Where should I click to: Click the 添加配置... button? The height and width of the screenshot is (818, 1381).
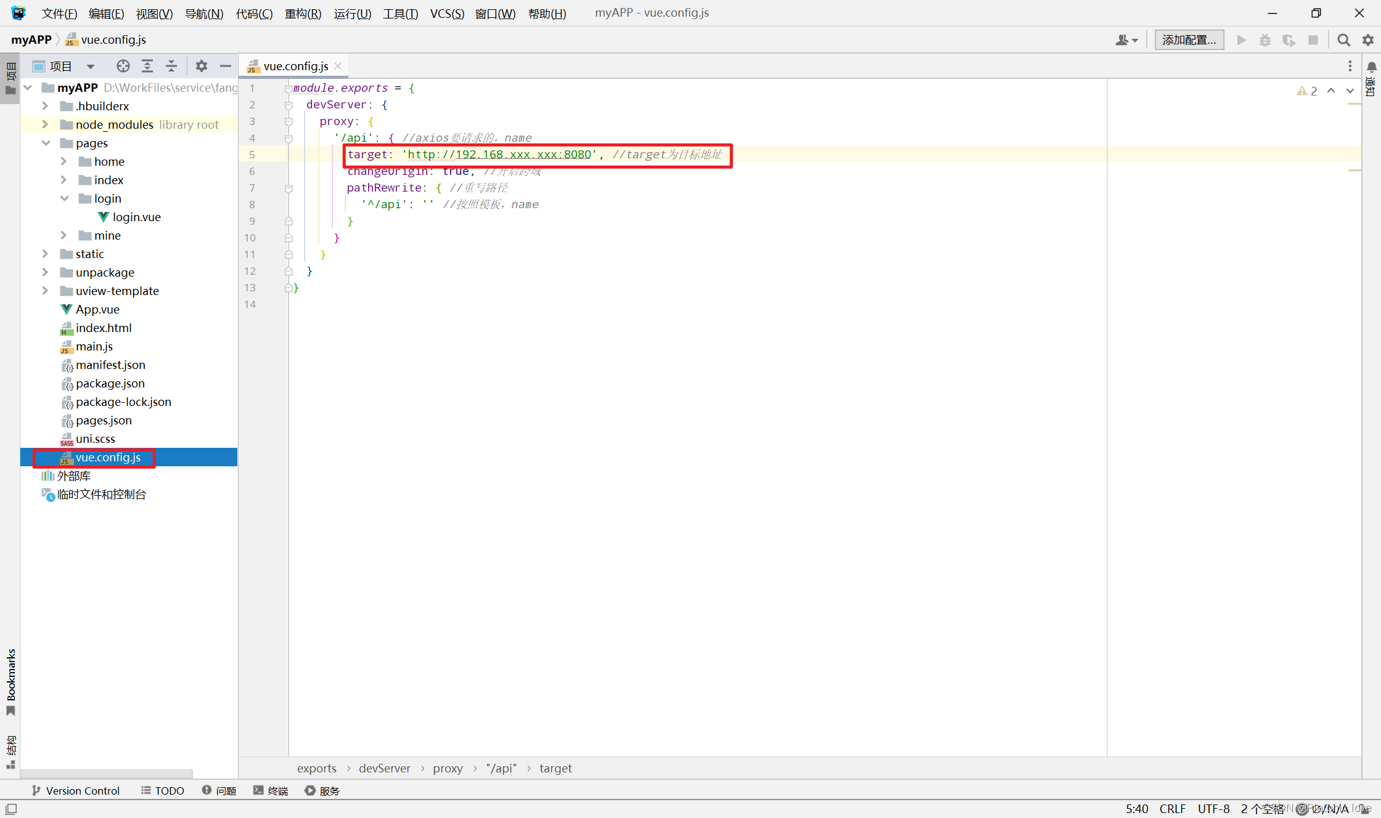click(x=1189, y=40)
